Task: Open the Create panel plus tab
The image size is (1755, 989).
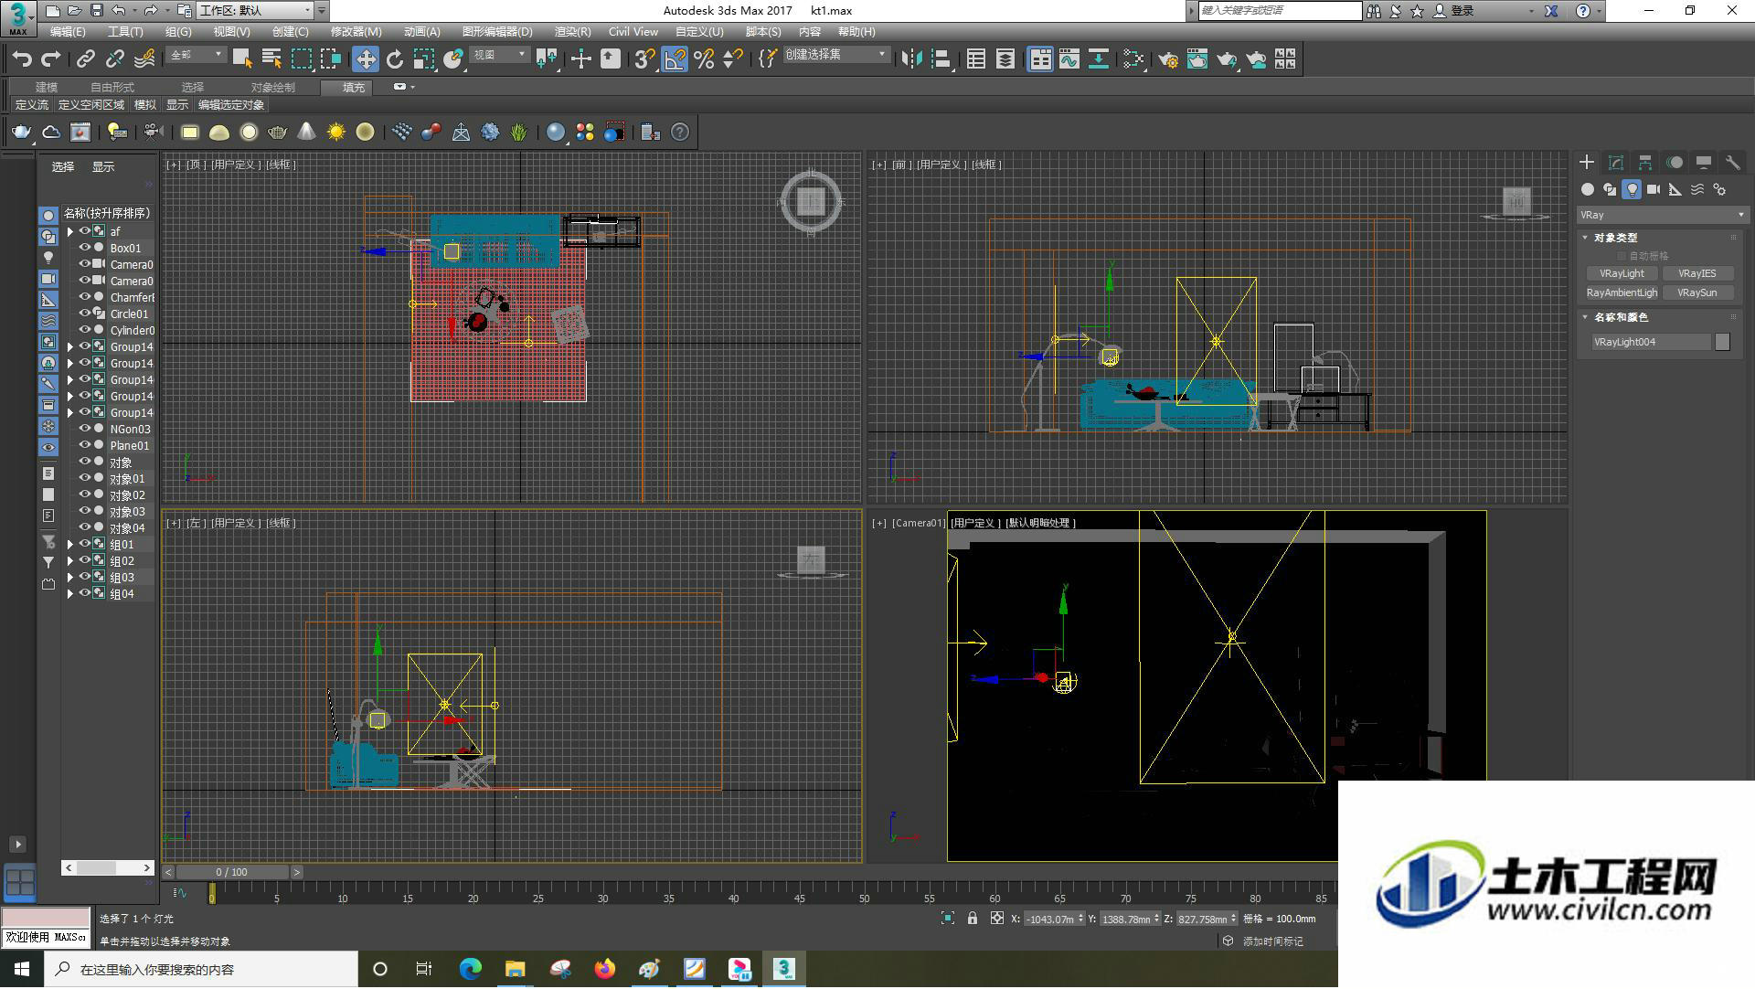Action: point(1587,162)
